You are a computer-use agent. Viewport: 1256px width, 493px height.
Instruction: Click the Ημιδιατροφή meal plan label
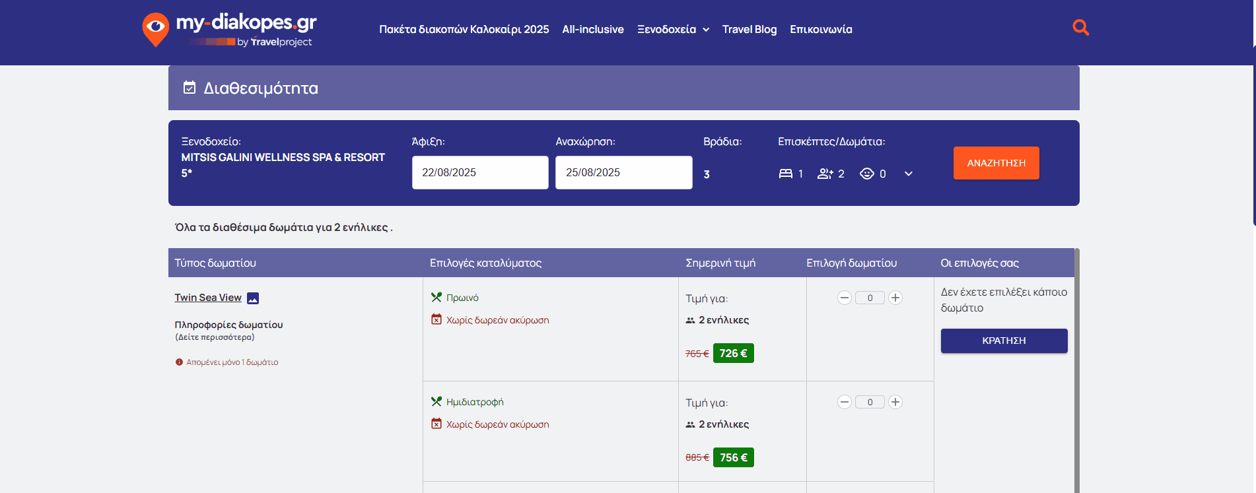click(475, 402)
